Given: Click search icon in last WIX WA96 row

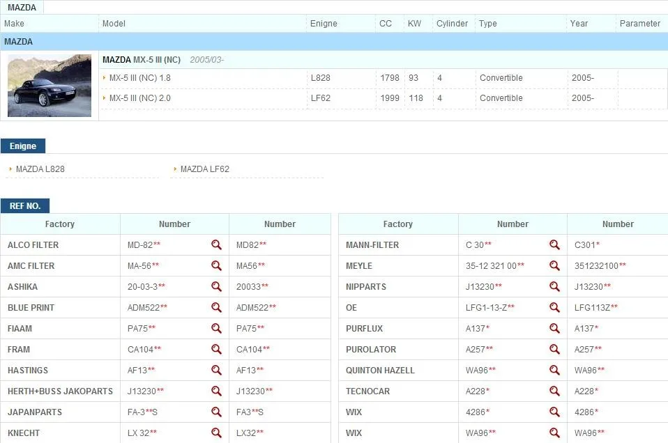Looking at the screenshot, I should pos(554,433).
